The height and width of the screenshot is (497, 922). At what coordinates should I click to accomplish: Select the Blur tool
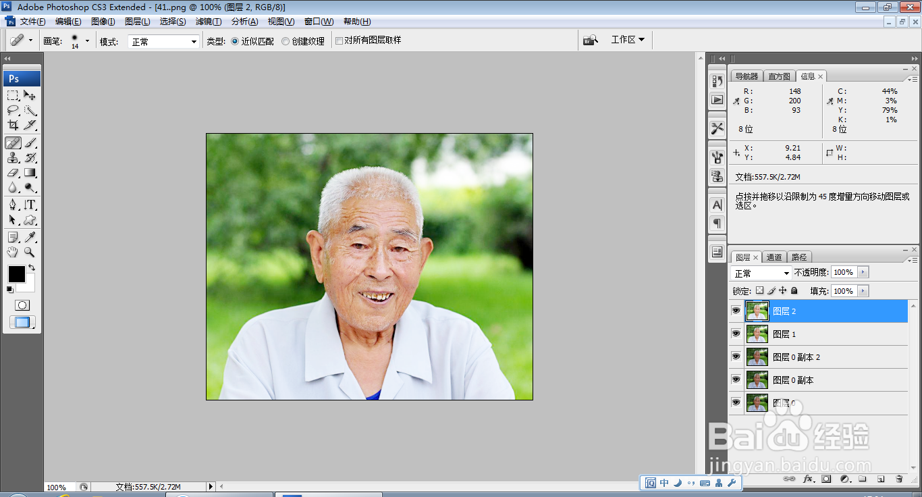(x=13, y=187)
